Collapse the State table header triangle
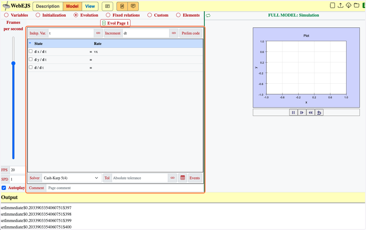This screenshot has width=366, height=230. (30, 43)
